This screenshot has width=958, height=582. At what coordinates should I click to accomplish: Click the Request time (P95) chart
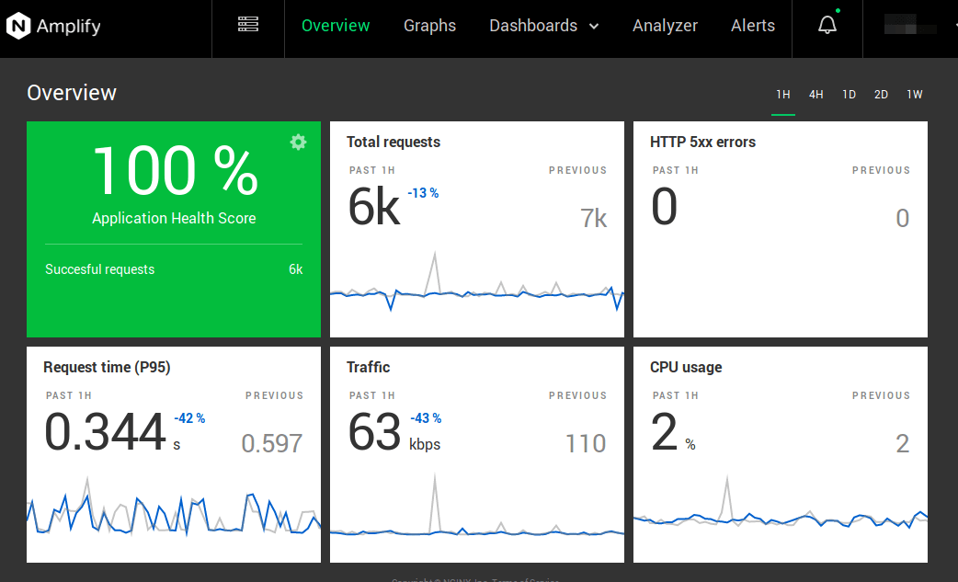[173, 515]
